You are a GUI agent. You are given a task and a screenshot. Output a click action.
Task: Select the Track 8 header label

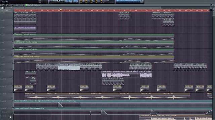coord(3,64)
